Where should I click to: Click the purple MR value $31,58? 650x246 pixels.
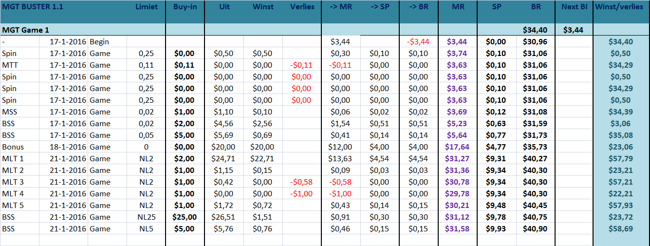click(457, 229)
